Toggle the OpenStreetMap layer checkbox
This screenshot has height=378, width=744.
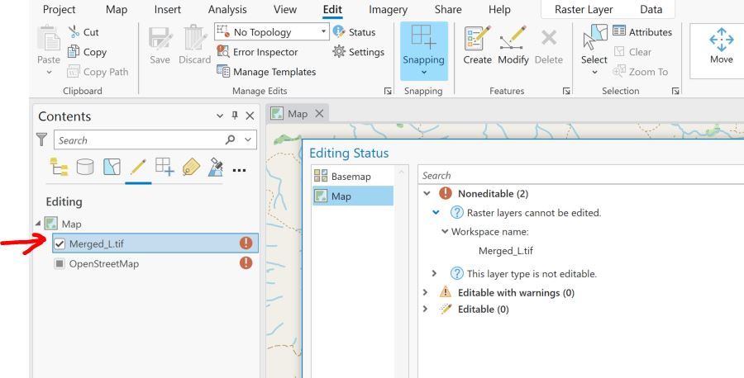tap(60, 264)
